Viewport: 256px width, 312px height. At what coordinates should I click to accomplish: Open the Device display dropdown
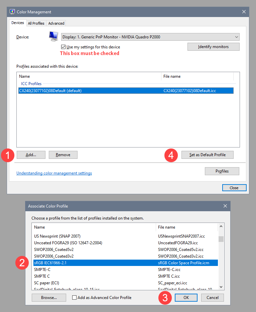coord(150,37)
